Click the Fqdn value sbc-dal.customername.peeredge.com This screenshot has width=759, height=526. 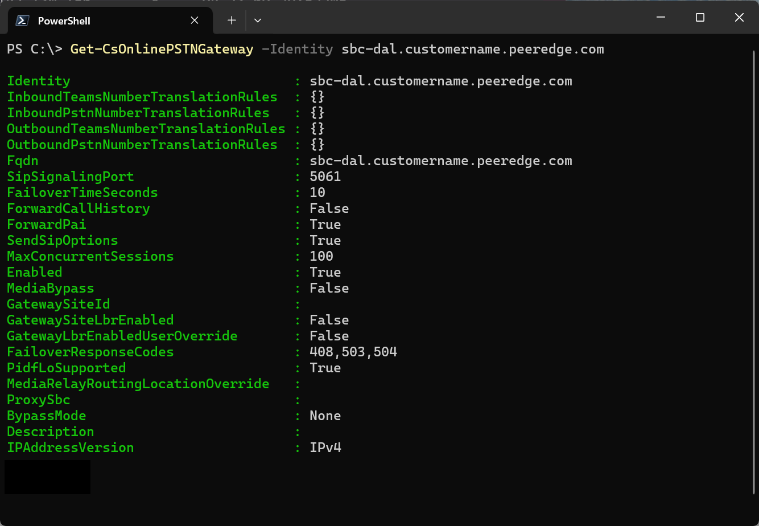pyautogui.click(x=441, y=161)
